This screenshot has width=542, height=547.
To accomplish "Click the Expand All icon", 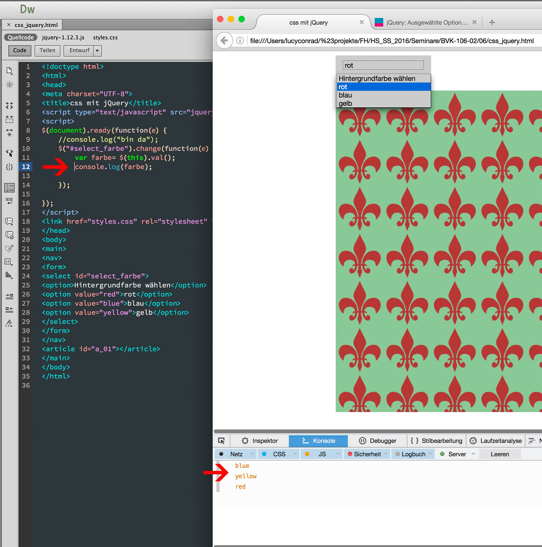I will pos(9,132).
